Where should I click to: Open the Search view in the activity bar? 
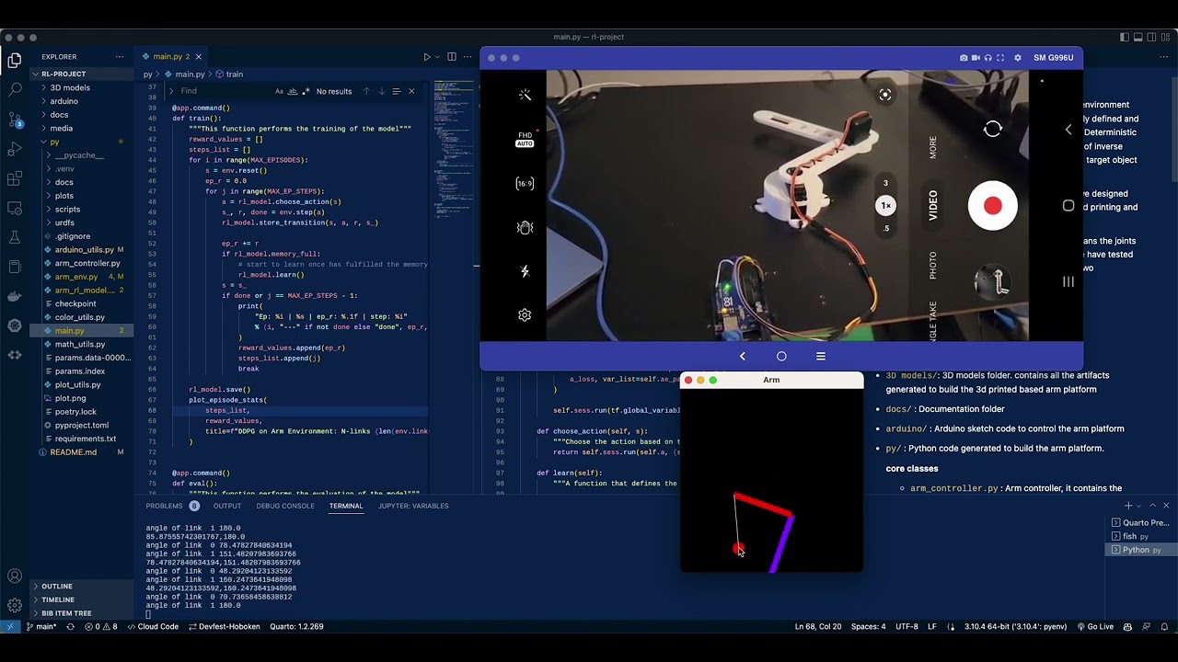coord(15,90)
